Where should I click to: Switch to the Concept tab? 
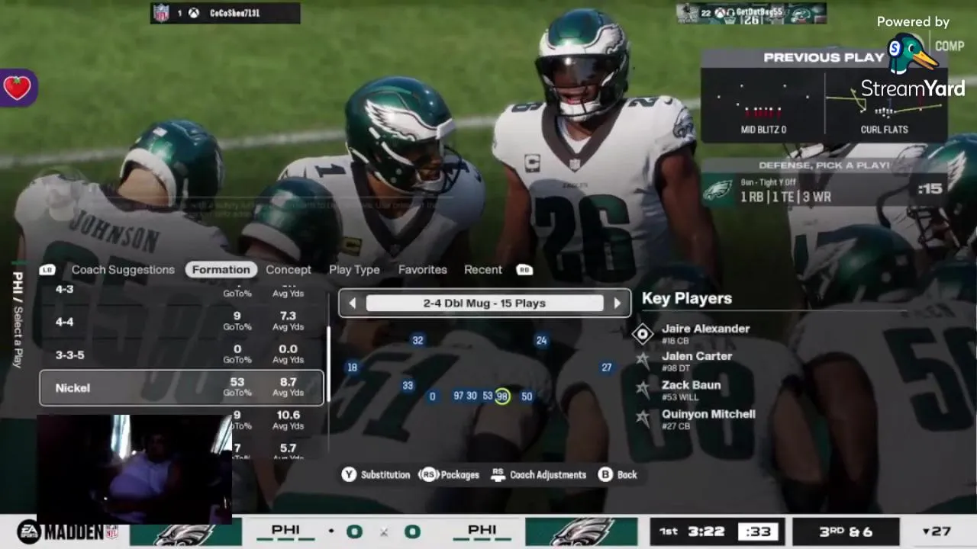[289, 270]
